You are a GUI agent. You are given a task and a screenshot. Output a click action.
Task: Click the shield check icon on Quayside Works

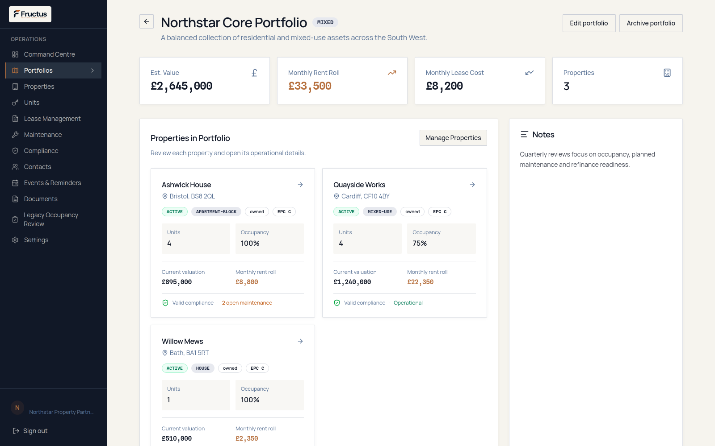pos(337,303)
